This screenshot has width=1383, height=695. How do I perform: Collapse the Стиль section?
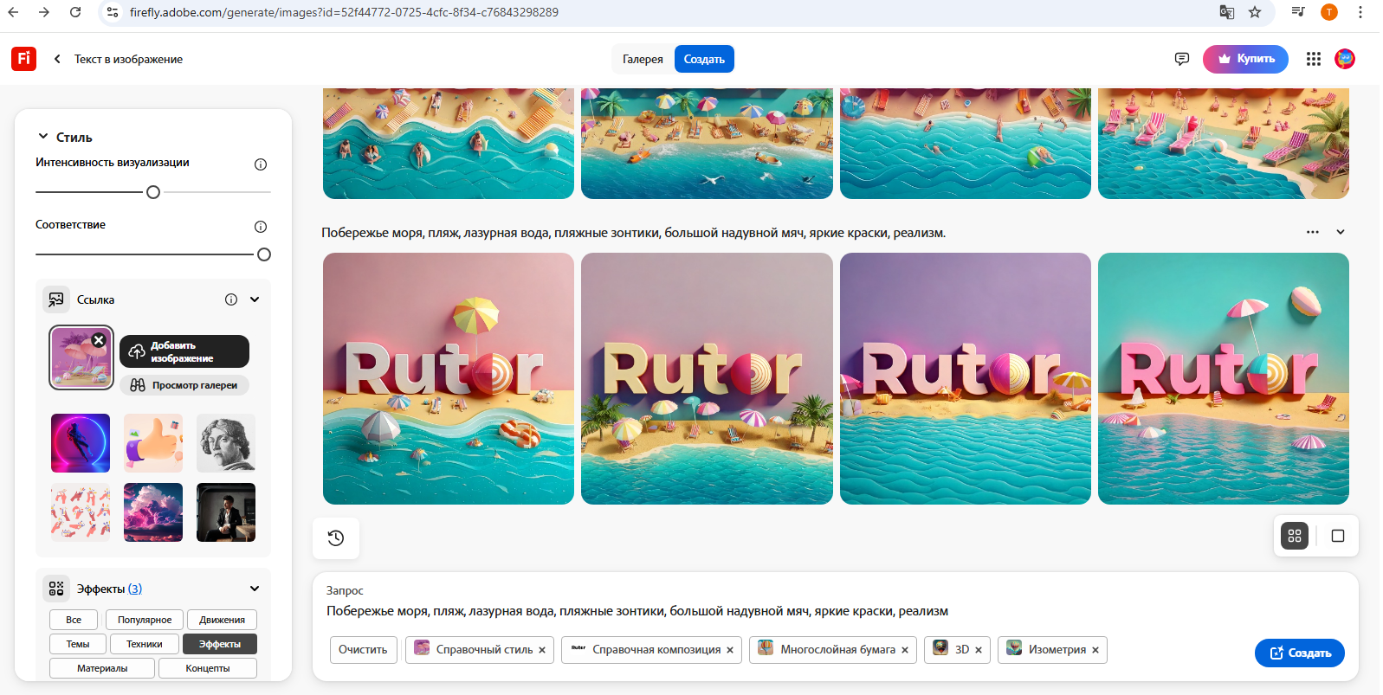click(43, 137)
